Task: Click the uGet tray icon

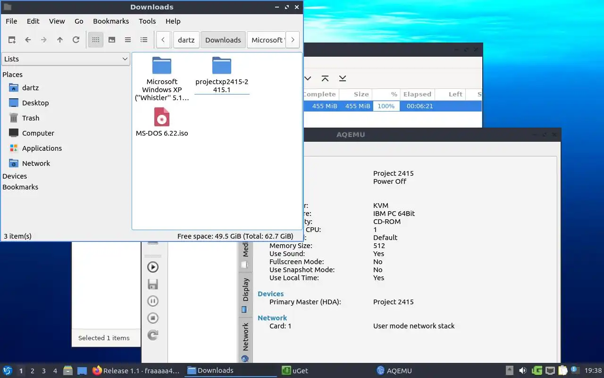Action: (537, 371)
